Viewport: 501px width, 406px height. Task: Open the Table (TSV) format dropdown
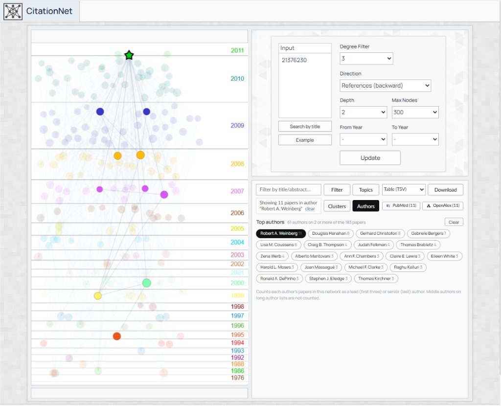coord(404,189)
